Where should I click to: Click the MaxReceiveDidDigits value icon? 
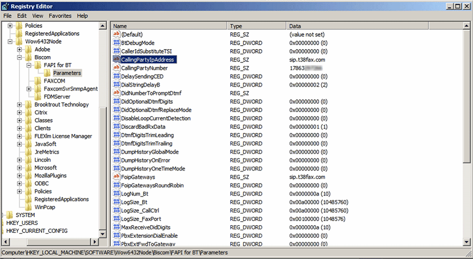(116, 227)
